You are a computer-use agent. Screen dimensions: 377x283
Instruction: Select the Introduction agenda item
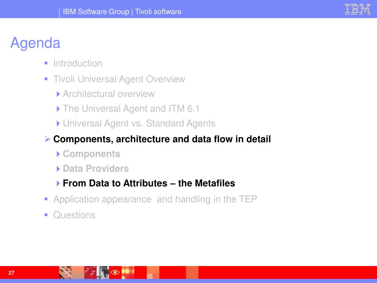point(78,63)
